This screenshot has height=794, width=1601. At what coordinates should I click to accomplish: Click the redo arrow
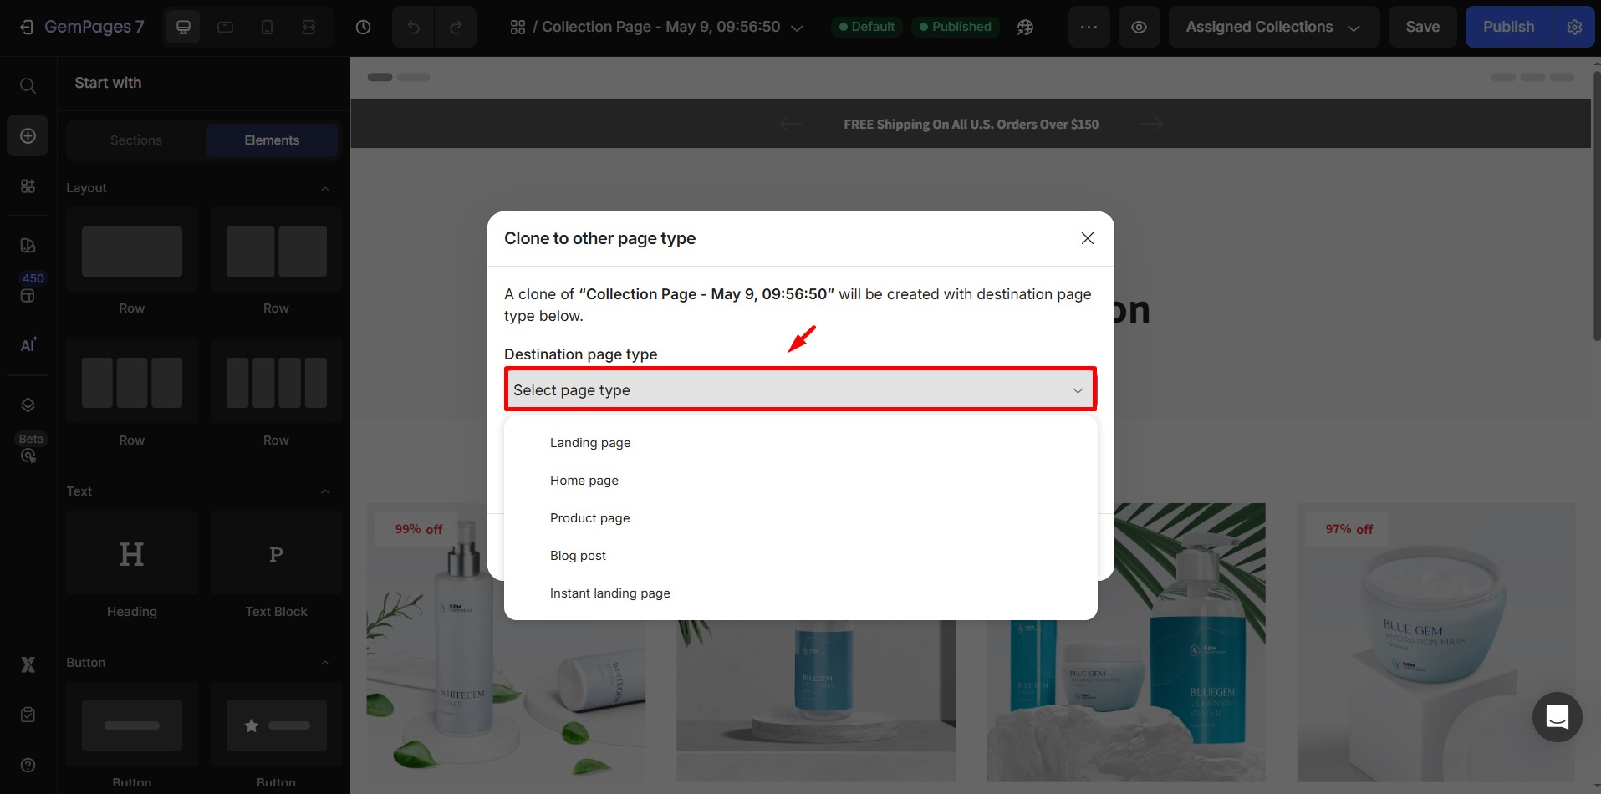(x=456, y=27)
